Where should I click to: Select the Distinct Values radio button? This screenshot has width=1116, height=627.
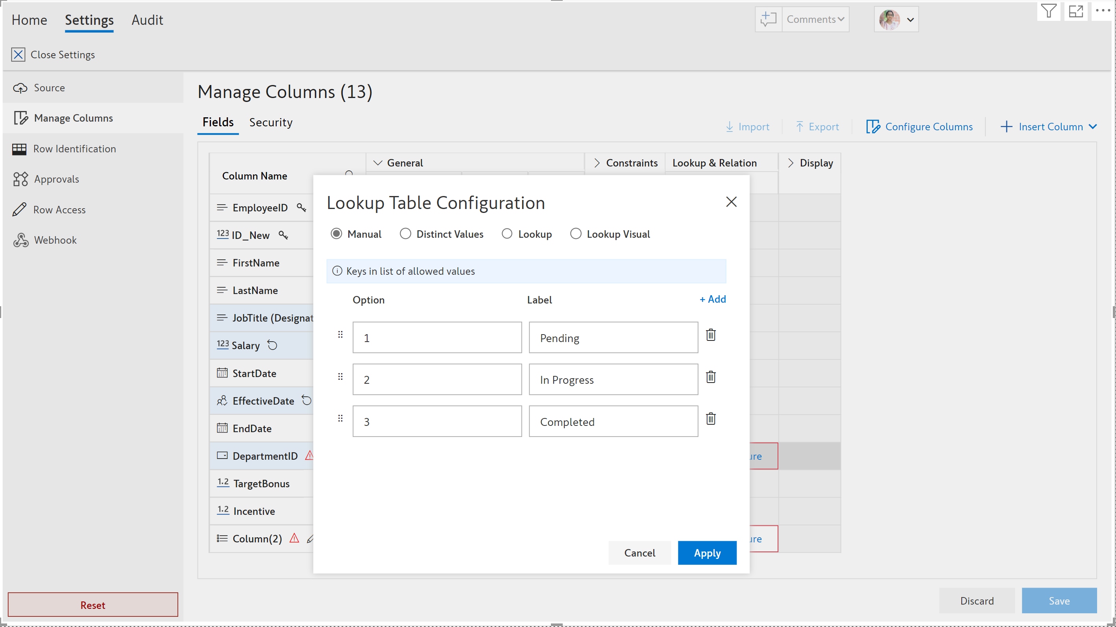pyautogui.click(x=405, y=234)
